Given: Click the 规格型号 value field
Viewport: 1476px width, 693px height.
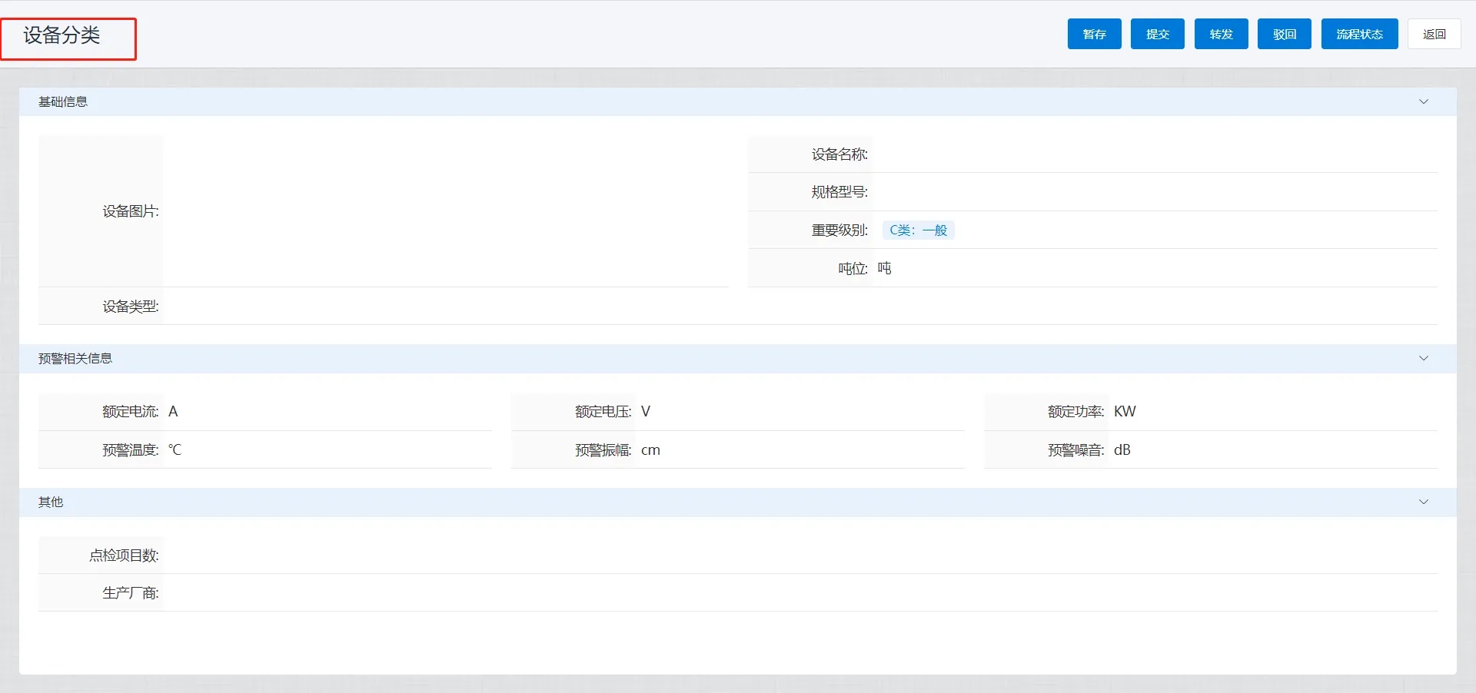Looking at the screenshot, I should tap(1153, 192).
